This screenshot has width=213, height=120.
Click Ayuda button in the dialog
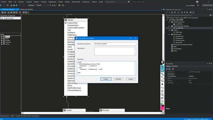coord(130,79)
